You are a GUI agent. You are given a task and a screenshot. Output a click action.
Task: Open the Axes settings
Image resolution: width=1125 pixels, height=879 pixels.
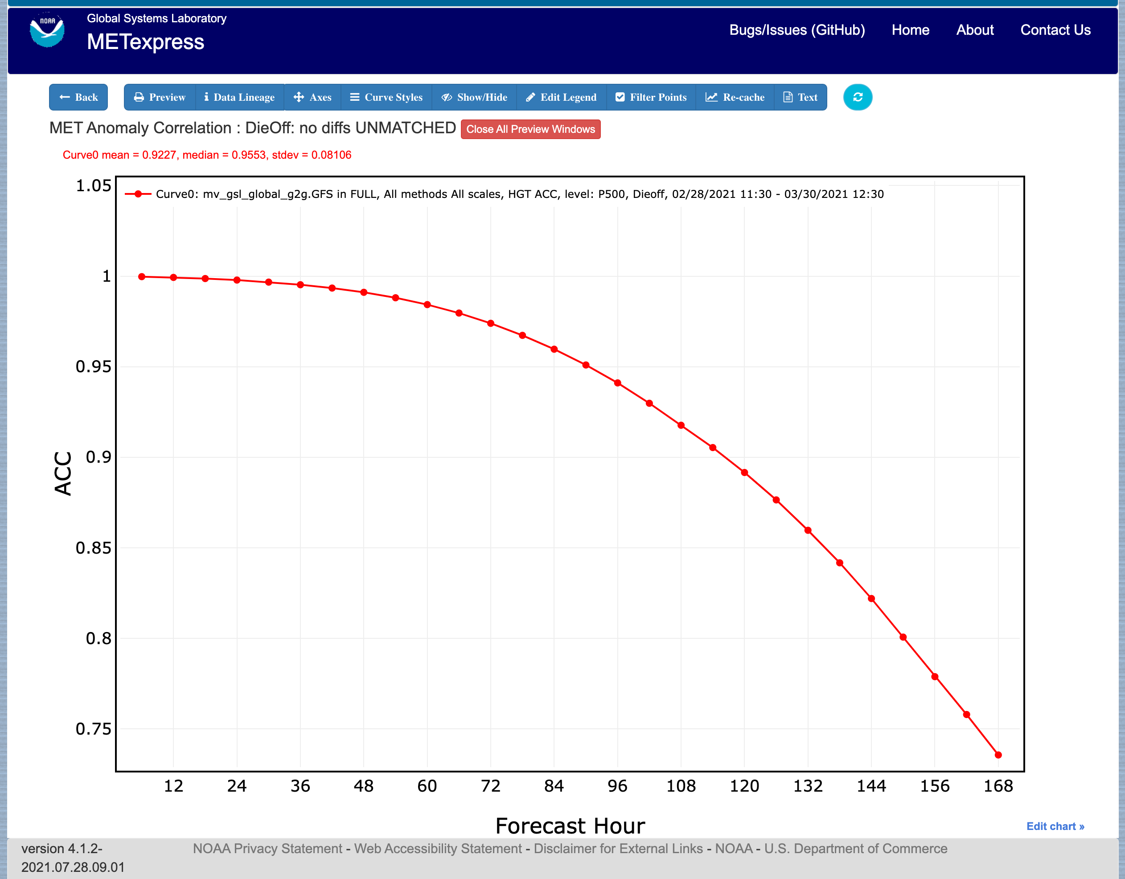point(312,97)
